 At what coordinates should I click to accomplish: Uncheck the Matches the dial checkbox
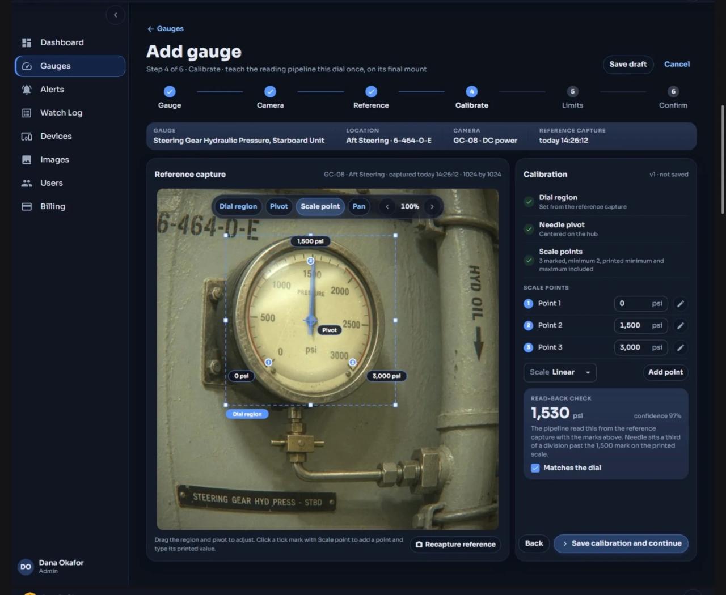click(x=535, y=468)
